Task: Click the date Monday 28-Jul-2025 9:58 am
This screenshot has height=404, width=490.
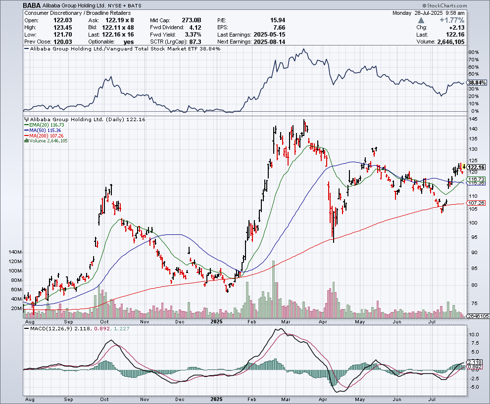Action: [429, 13]
